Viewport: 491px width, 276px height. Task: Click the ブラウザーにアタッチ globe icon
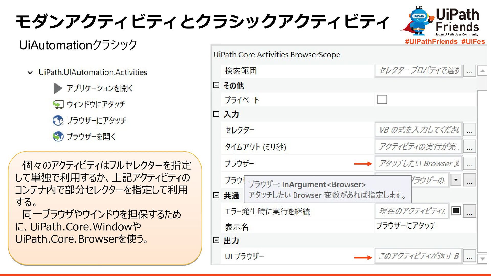coord(58,120)
